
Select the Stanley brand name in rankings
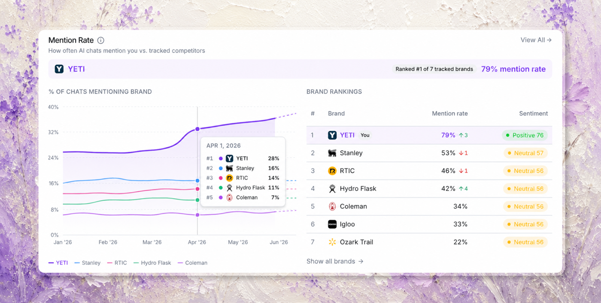coord(351,153)
